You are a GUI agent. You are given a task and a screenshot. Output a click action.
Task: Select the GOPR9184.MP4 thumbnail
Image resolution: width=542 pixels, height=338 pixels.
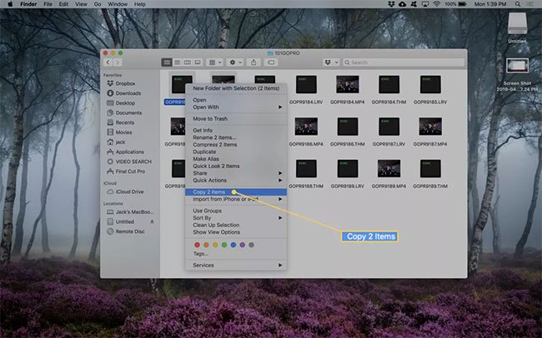[x=348, y=85]
